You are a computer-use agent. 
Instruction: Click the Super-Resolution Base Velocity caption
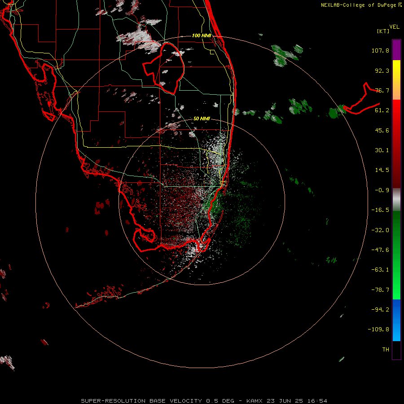tap(204, 401)
